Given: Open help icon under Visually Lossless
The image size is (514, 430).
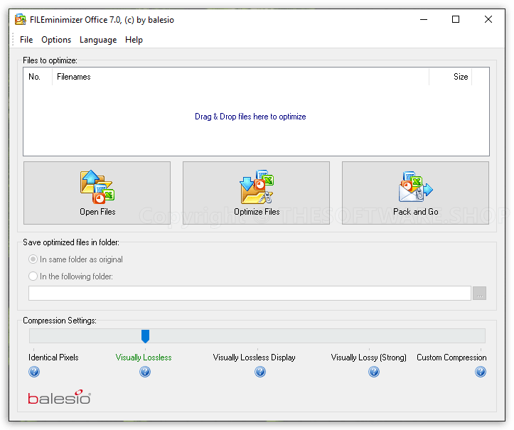Looking at the screenshot, I should (145, 372).
